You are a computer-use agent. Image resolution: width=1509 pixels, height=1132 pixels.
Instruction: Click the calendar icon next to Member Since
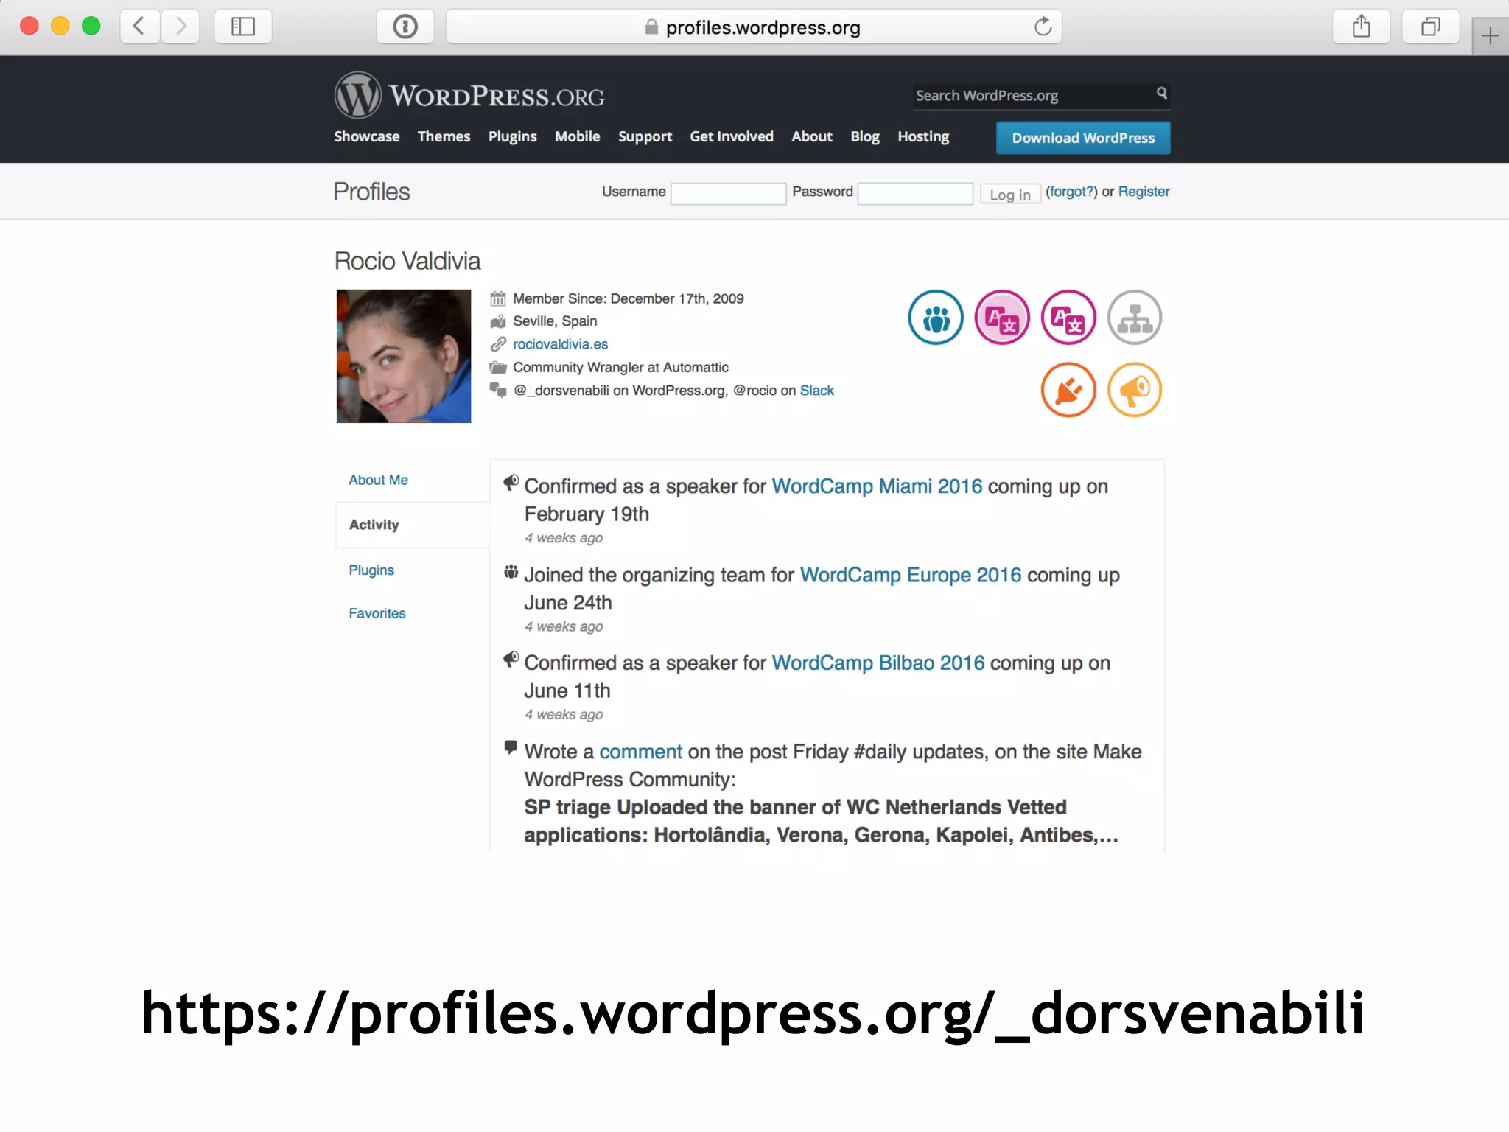[x=498, y=298]
